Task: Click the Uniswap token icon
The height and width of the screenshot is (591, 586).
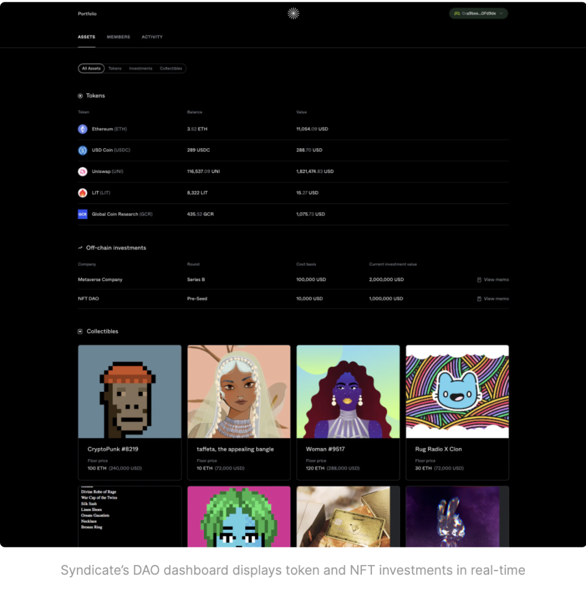Action: (83, 172)
